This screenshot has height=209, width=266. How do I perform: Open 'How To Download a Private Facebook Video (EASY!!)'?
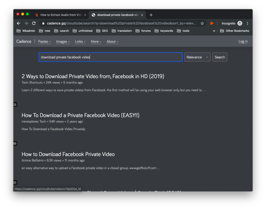[x=81, y=115]
